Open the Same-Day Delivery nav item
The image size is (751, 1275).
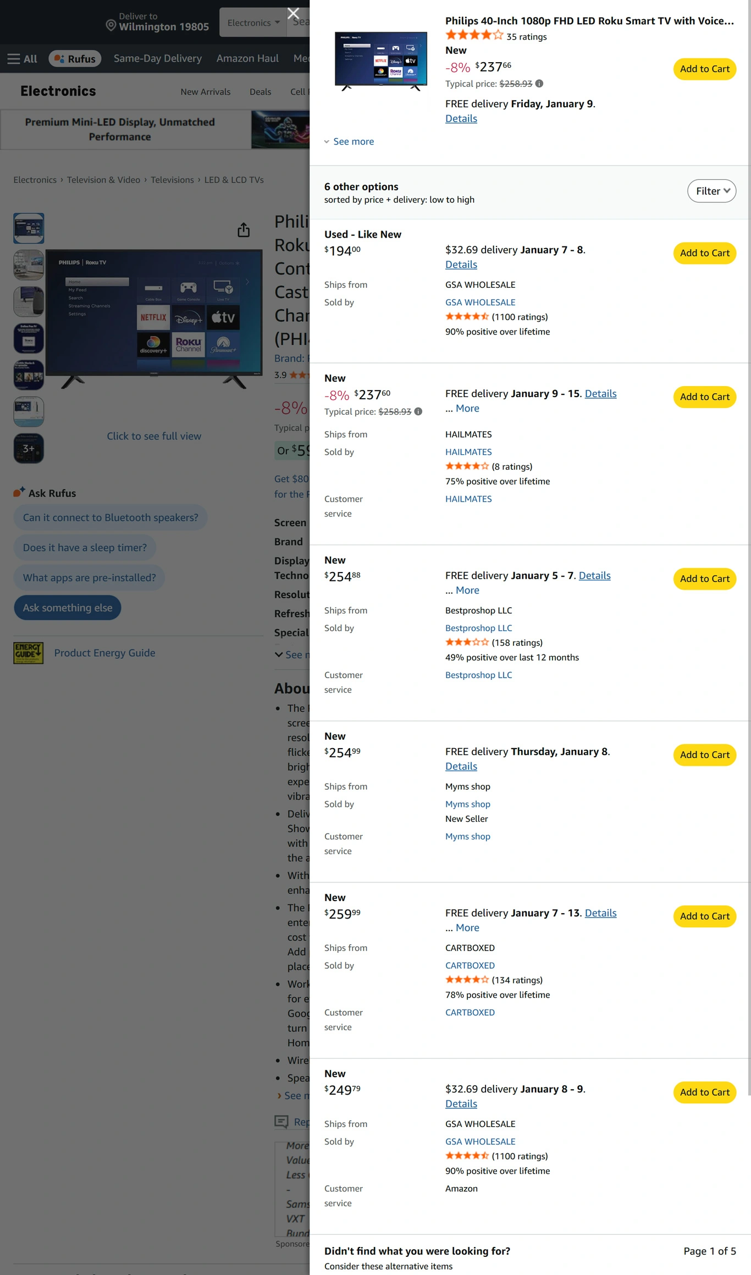click(158, 58)
